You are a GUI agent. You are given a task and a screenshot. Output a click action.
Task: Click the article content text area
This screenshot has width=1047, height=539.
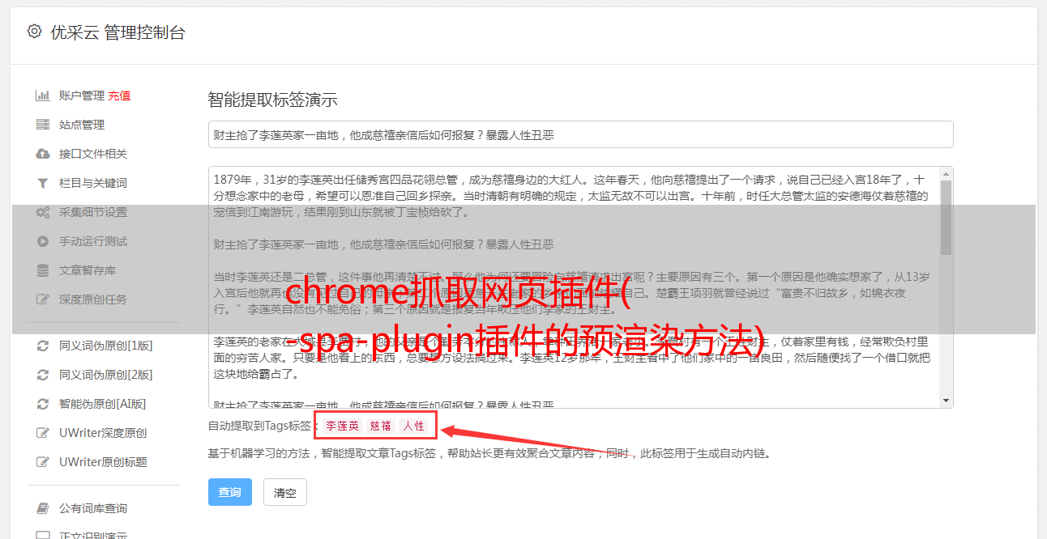click(x=574, y=287)
